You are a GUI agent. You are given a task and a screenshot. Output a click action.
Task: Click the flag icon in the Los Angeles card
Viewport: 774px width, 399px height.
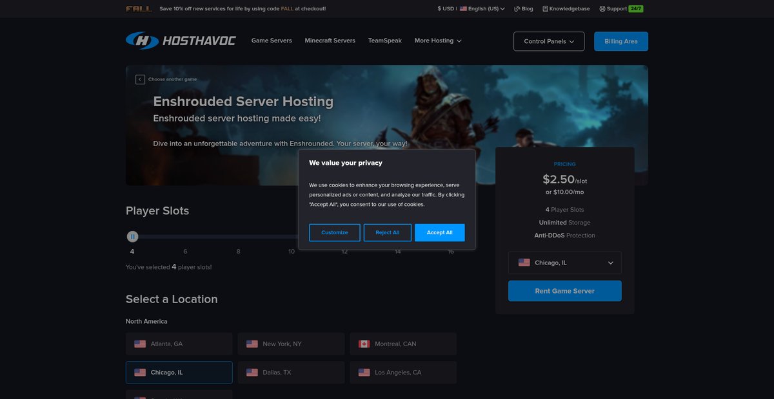coord(364,372)
